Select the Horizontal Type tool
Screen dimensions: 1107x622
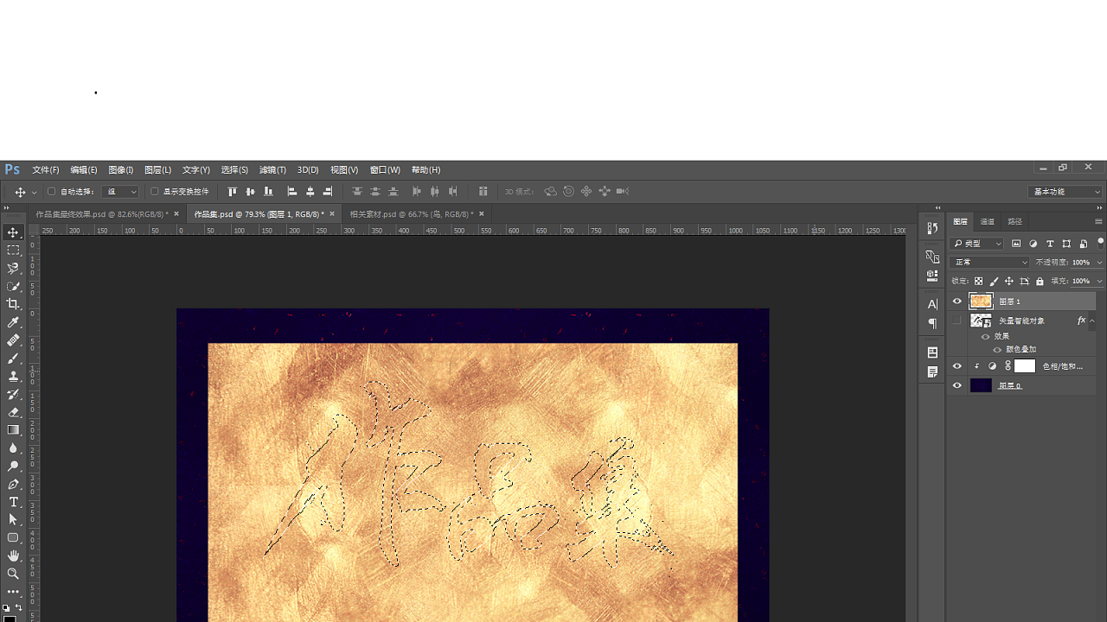coord(13,502)
